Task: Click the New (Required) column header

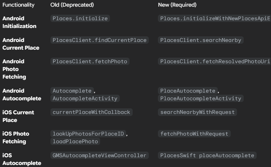Action: click(178, 5)
